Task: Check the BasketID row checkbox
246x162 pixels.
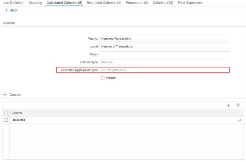Action: 6,120
